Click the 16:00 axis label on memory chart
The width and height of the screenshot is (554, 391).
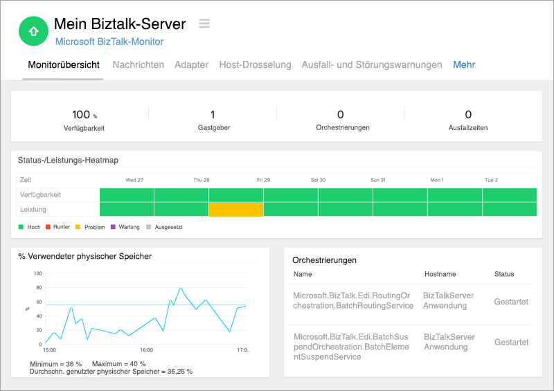tap(146, 350)
